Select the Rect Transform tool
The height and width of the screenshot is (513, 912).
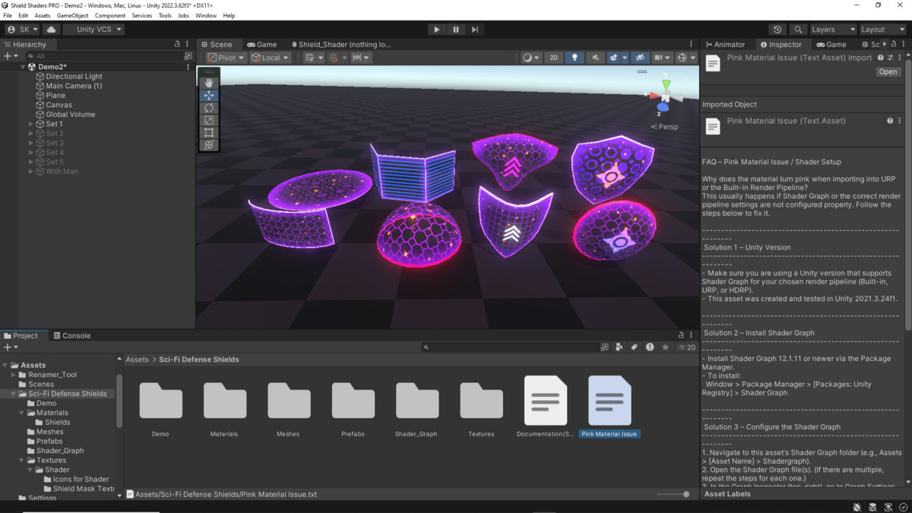tap(209, 131)
